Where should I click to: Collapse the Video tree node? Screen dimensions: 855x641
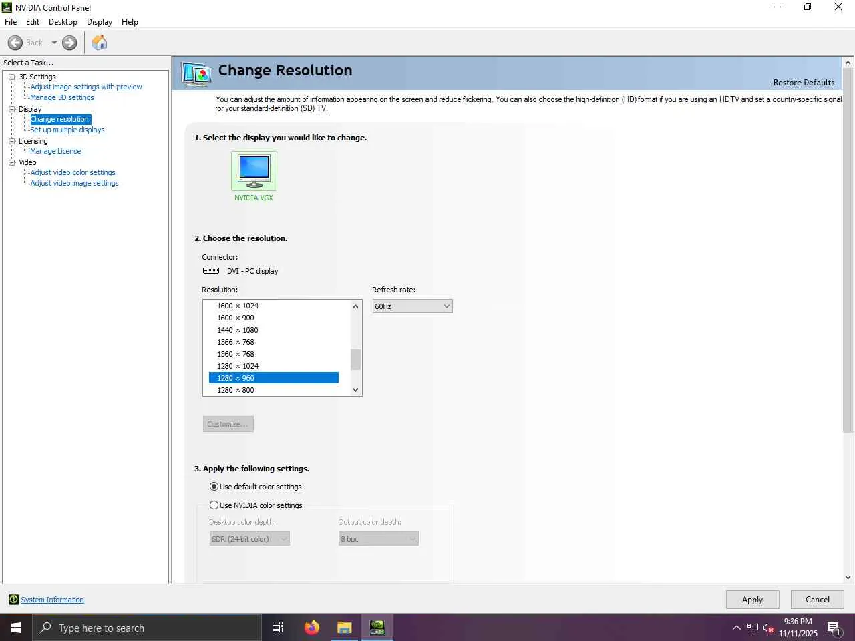[x=11, y=162]
